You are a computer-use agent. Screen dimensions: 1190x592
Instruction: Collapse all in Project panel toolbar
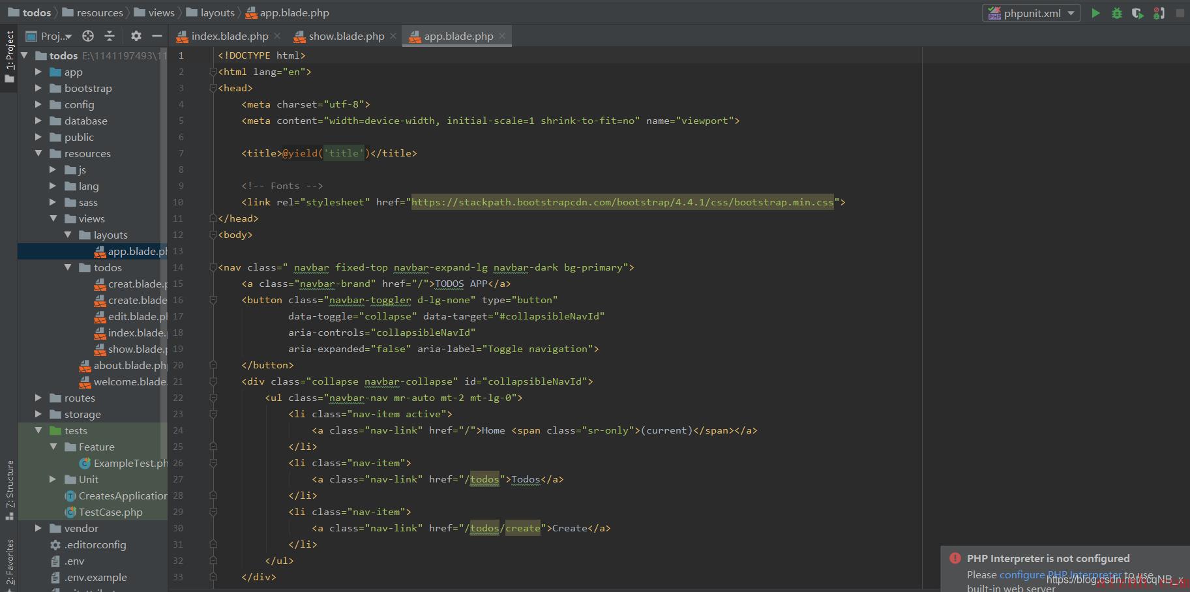[x=110, y=36]
